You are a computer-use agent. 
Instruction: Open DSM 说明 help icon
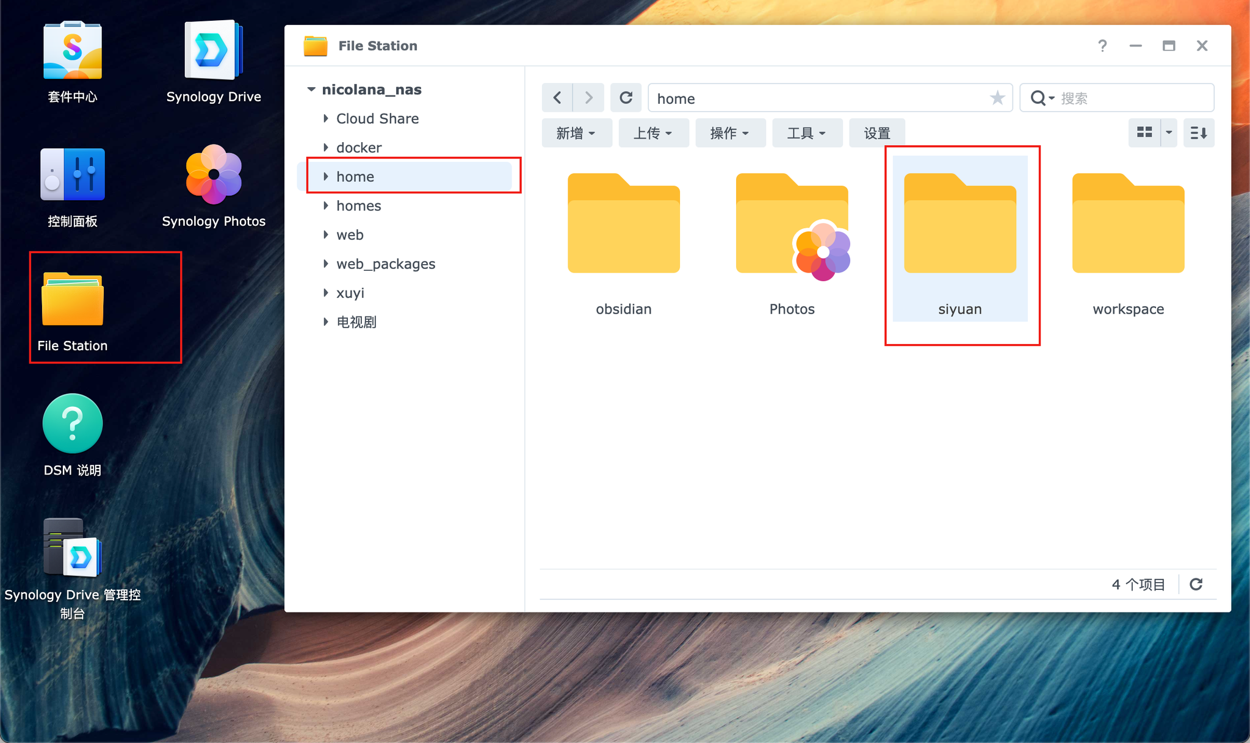click(x=73, y=423)
